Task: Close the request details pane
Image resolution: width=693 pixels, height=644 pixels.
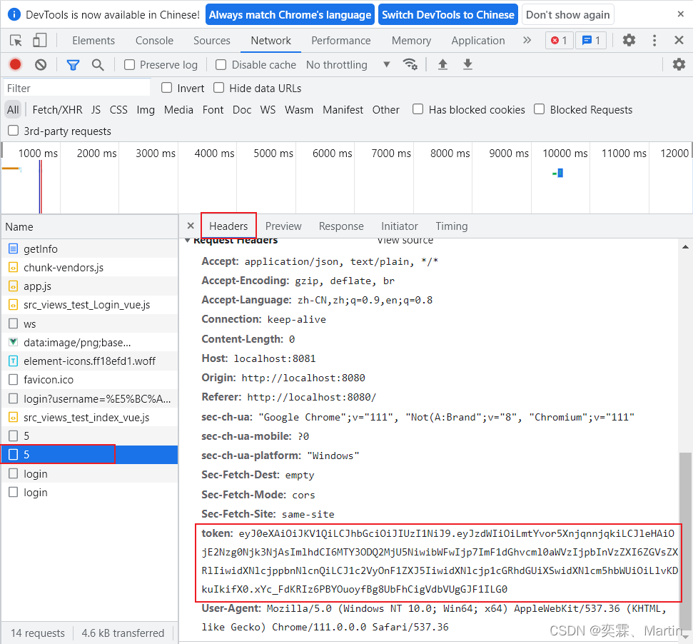Action: point(191,226)
